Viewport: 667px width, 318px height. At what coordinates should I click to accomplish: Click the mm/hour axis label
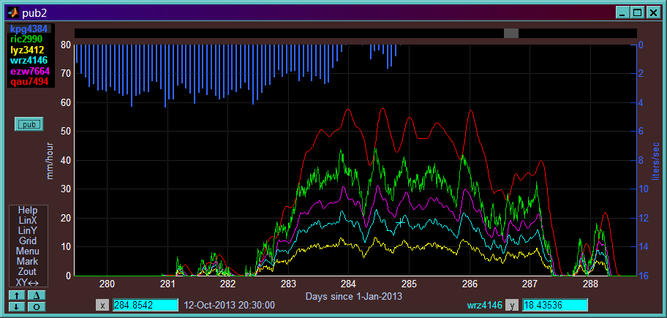tap(50, 160)
